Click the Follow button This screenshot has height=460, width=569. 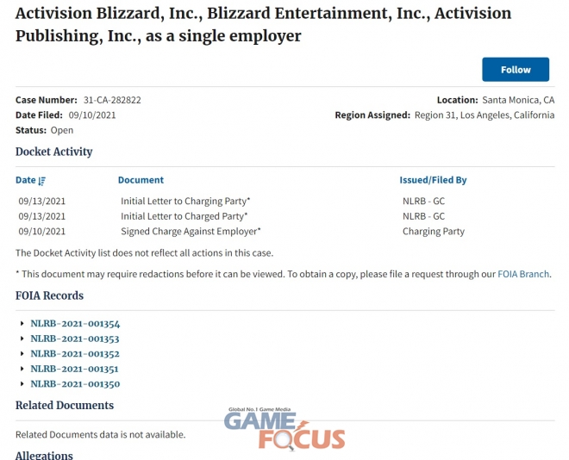516,69
